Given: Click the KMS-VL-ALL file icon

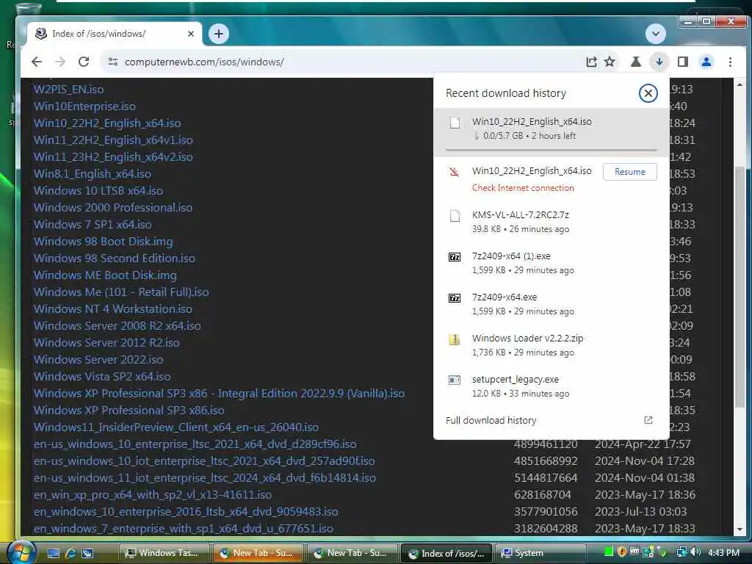Looking at the screenshot, I should pos(455,217).
